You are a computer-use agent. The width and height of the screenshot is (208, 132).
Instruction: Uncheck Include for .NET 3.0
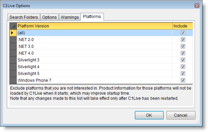pyautogui.click(x=183, y=46)
